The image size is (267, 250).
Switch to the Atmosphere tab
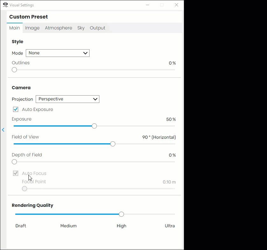pos(58,28)
